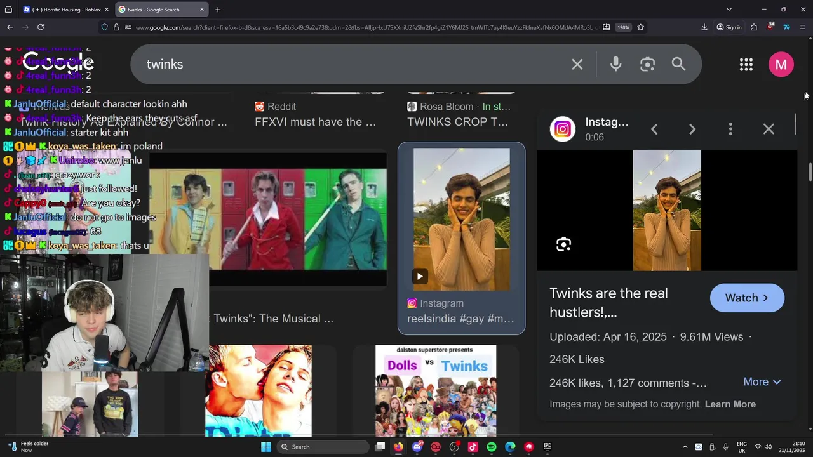Screen dimensions: 813x457
Task: Open the weather 'Feels colder' widget
Action: pos(29,447)
